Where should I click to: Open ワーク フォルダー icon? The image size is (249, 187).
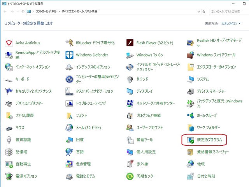pos(190,128)
